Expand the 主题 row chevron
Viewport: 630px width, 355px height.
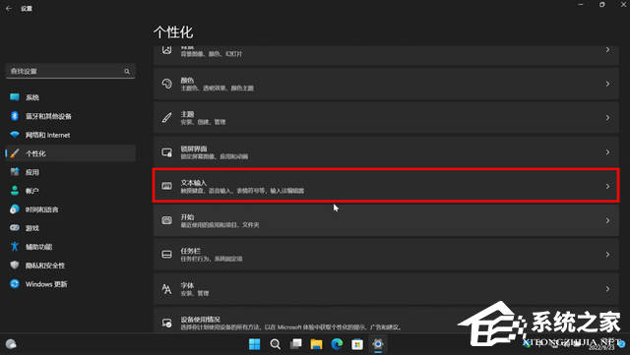pyautogui.click(x=607, y=118)
